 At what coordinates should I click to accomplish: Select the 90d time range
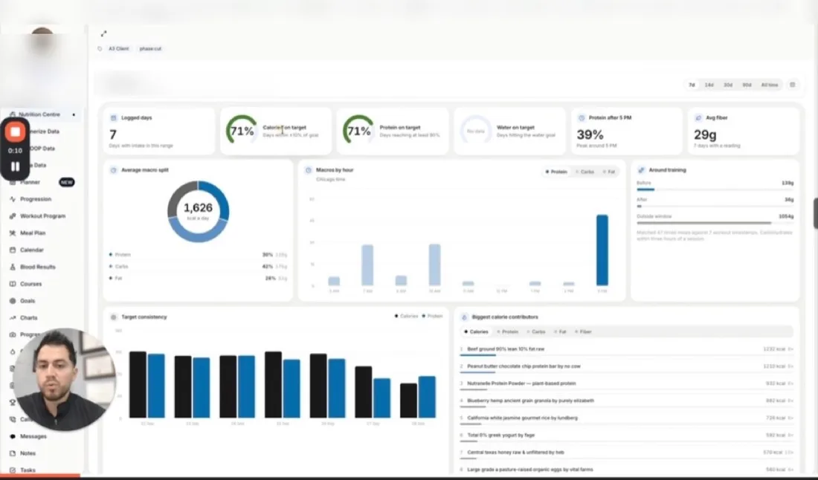click(x=747, y=85)
